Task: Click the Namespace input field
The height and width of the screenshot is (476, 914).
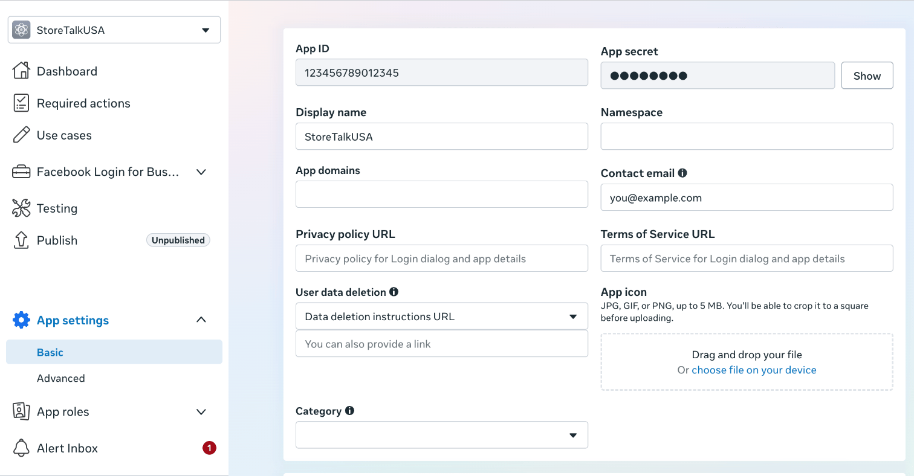Action: [x=747, y=137]
